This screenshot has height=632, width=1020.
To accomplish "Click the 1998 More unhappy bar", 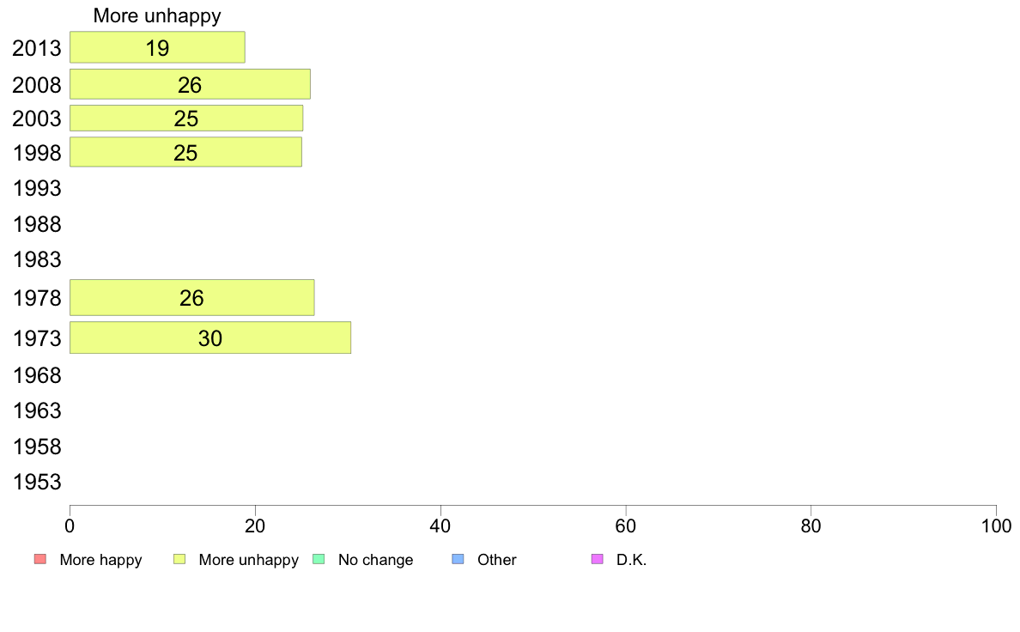I will (185, 153).
